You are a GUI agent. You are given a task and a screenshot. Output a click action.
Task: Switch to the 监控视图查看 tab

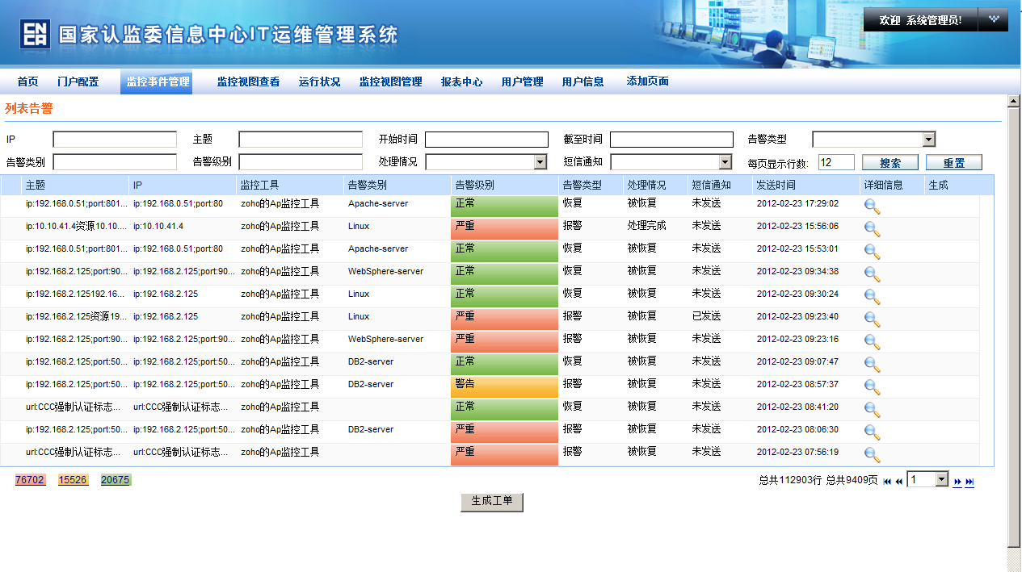[248, 81]
